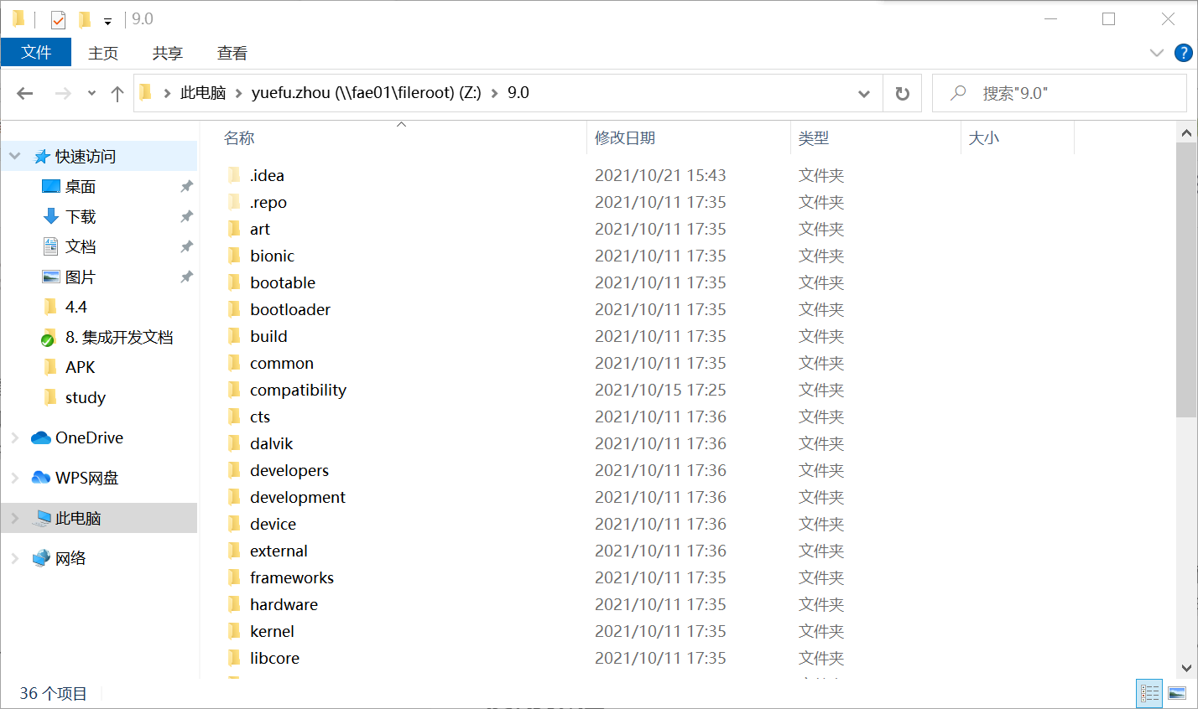Click the pin icon beside 下载
This screenshot has height=709, width=1198.
point(186,216)
